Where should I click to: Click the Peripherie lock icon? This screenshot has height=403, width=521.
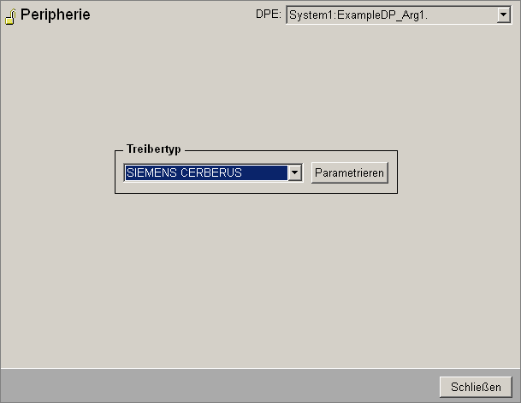pos(10,16)
